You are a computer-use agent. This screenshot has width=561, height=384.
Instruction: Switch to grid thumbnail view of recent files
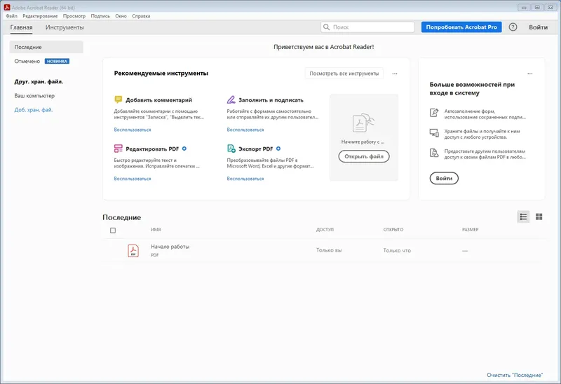539,217
